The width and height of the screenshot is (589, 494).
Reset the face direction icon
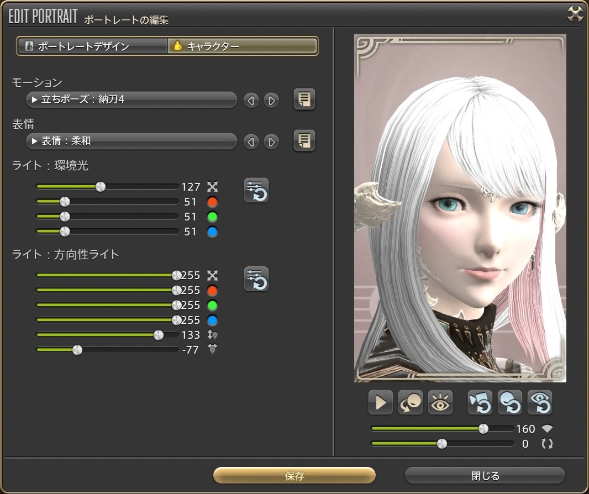pos(509,403)
